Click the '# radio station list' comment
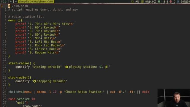The image size is (190, 107). coord(26,17)
